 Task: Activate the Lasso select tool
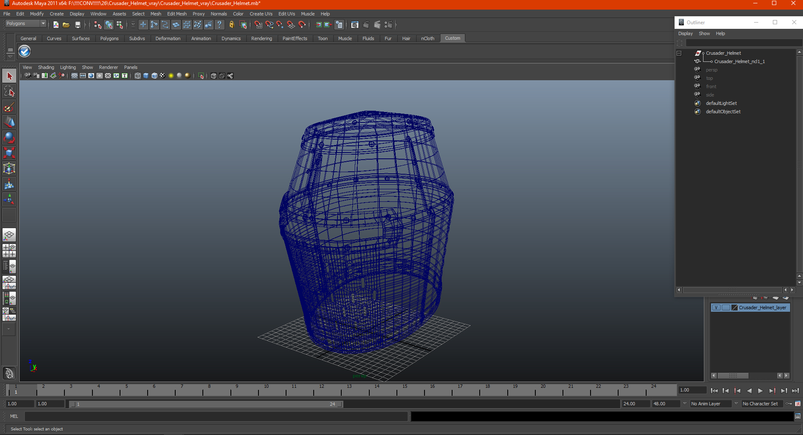[x=9, y=92]
